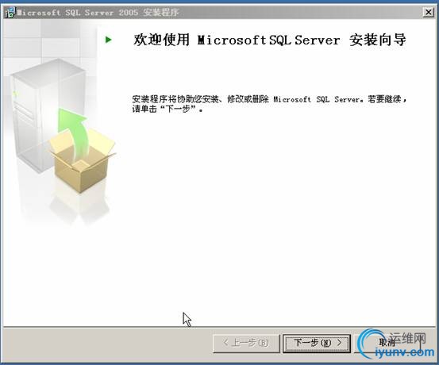439x365 pixels.
Task: Click the horizontal separator line above the buttons
Action: click(219, 326)
